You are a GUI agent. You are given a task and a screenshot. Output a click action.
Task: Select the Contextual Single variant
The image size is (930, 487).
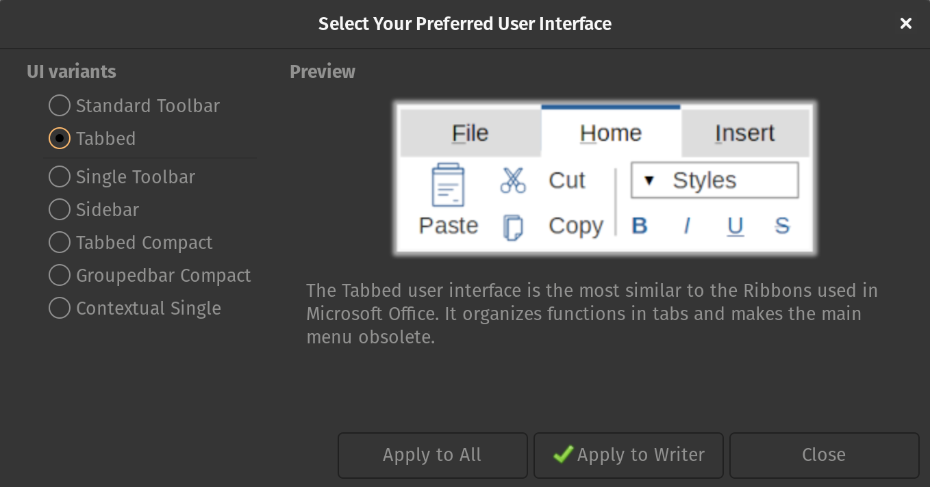coord(60,308)
